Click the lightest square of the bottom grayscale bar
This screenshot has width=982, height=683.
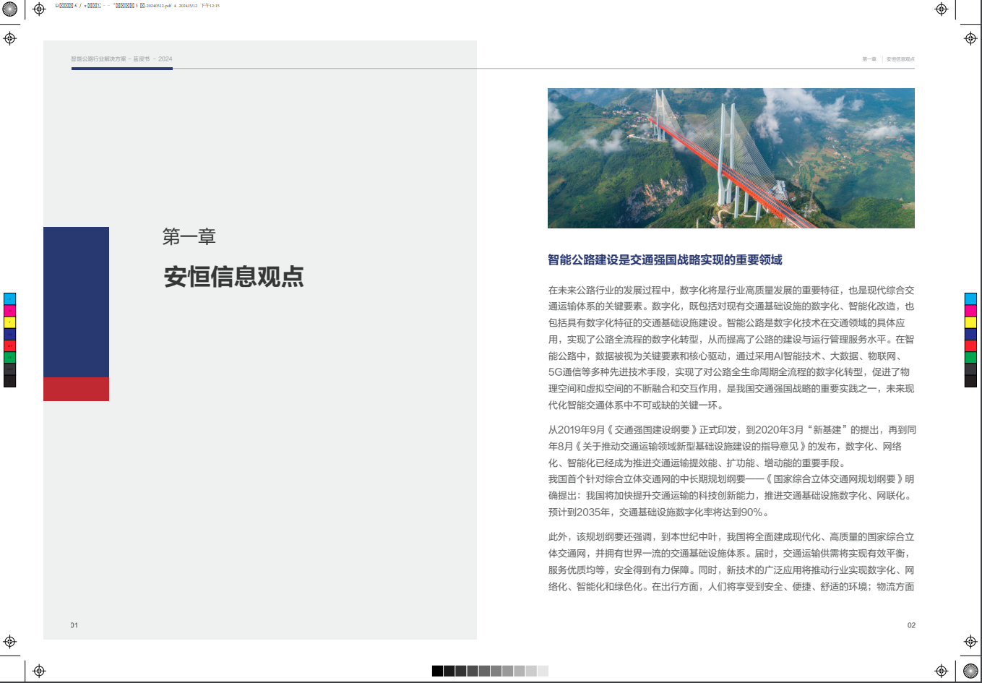(x=543, y=671)
